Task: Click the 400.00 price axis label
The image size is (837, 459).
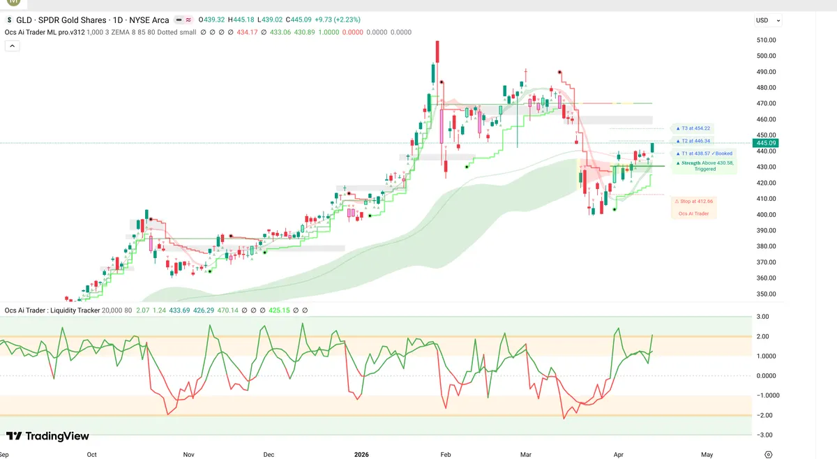Action: (767, 215)
